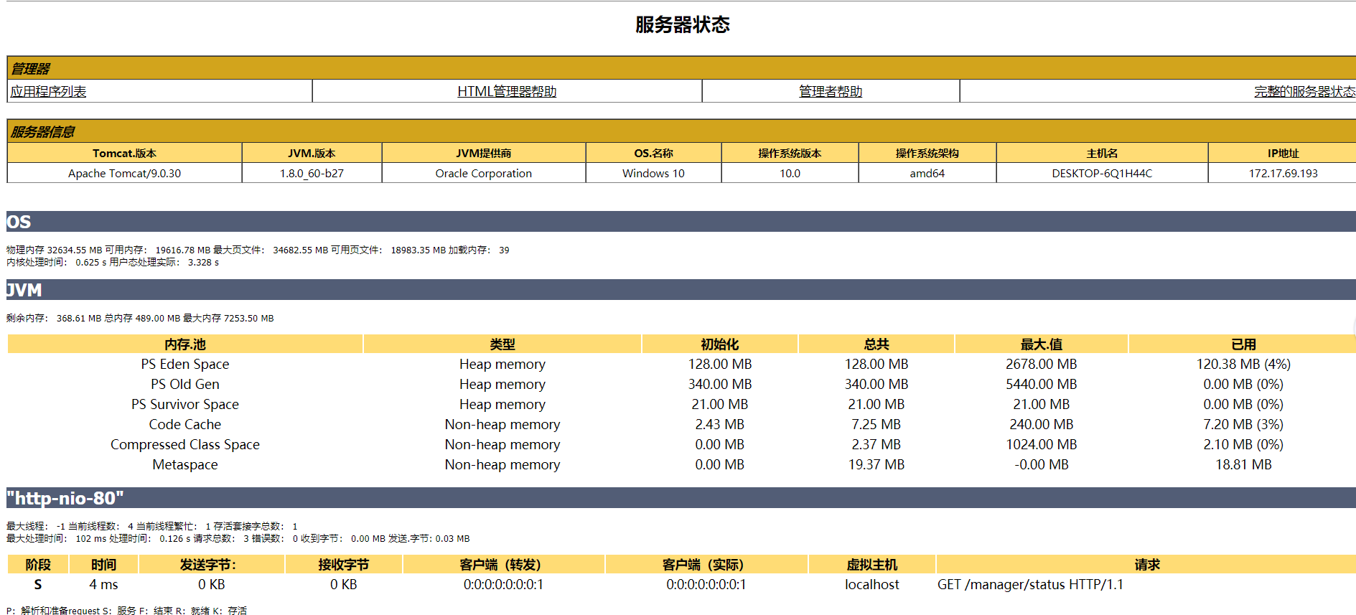Select the Apache Tomcat/9.0.30 cell

pos(124,173)
